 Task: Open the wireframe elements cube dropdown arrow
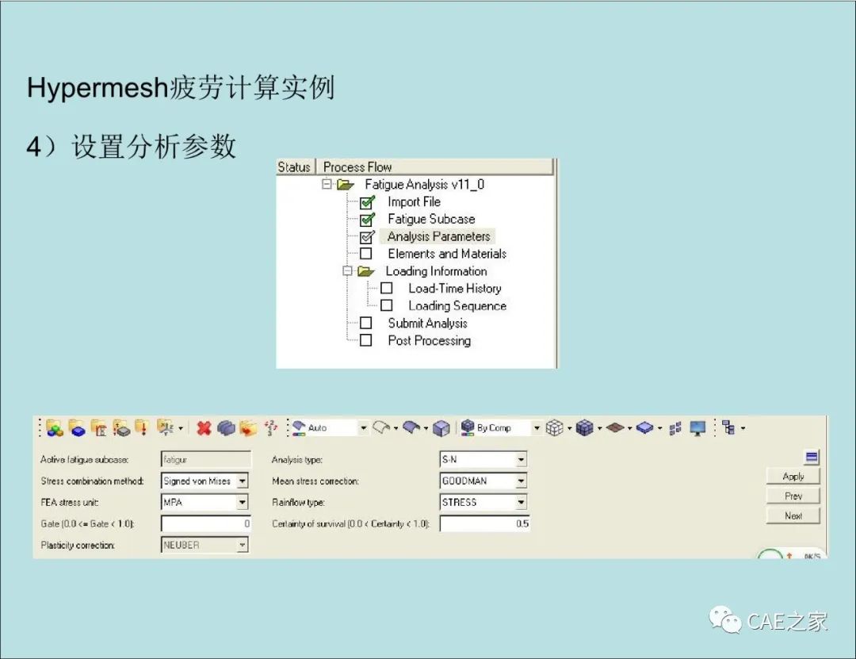point(569,428)
